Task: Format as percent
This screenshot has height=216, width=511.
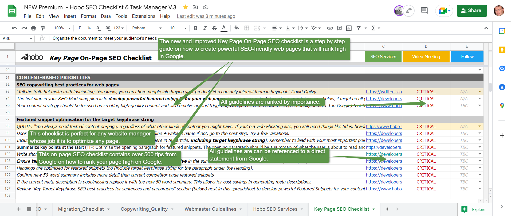Action: pos(89,28)
